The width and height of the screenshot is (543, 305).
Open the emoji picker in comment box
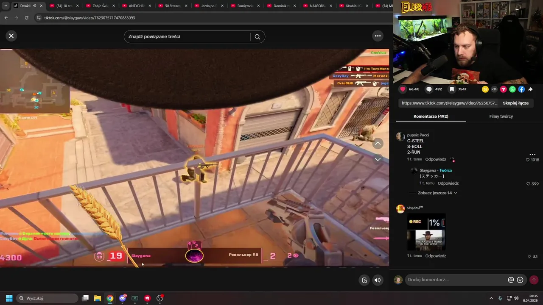pos(520,280)
